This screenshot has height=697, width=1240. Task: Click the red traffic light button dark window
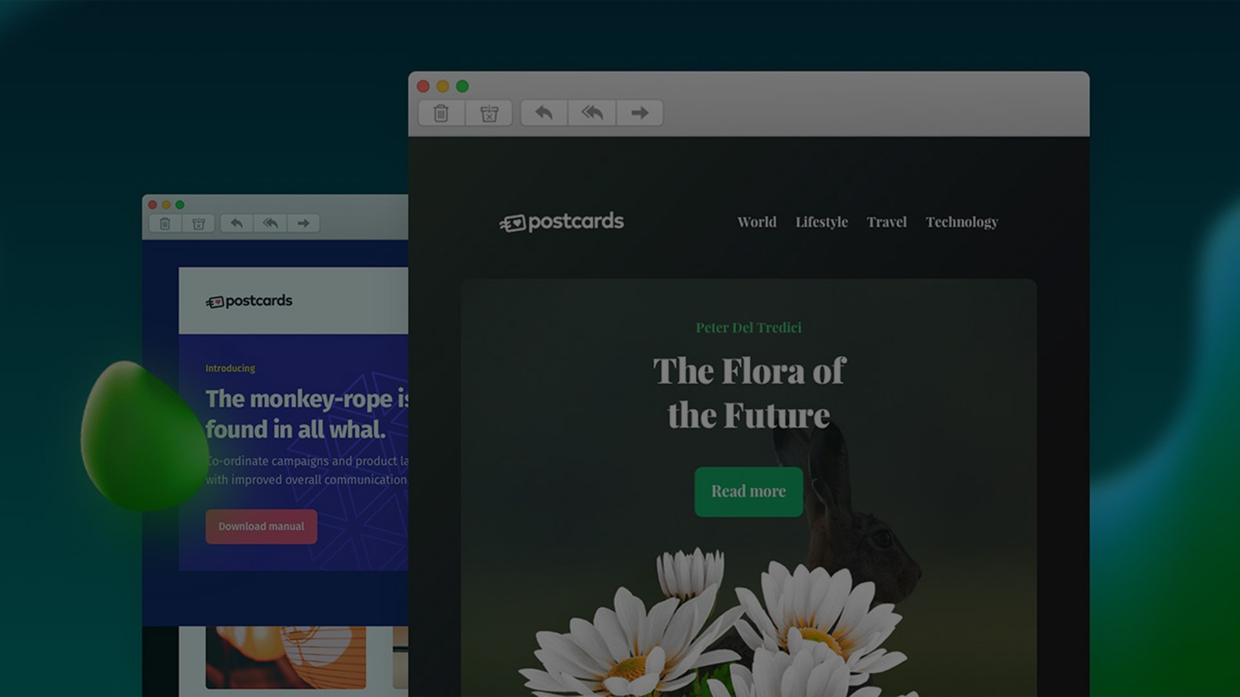(x=424, y=86)
